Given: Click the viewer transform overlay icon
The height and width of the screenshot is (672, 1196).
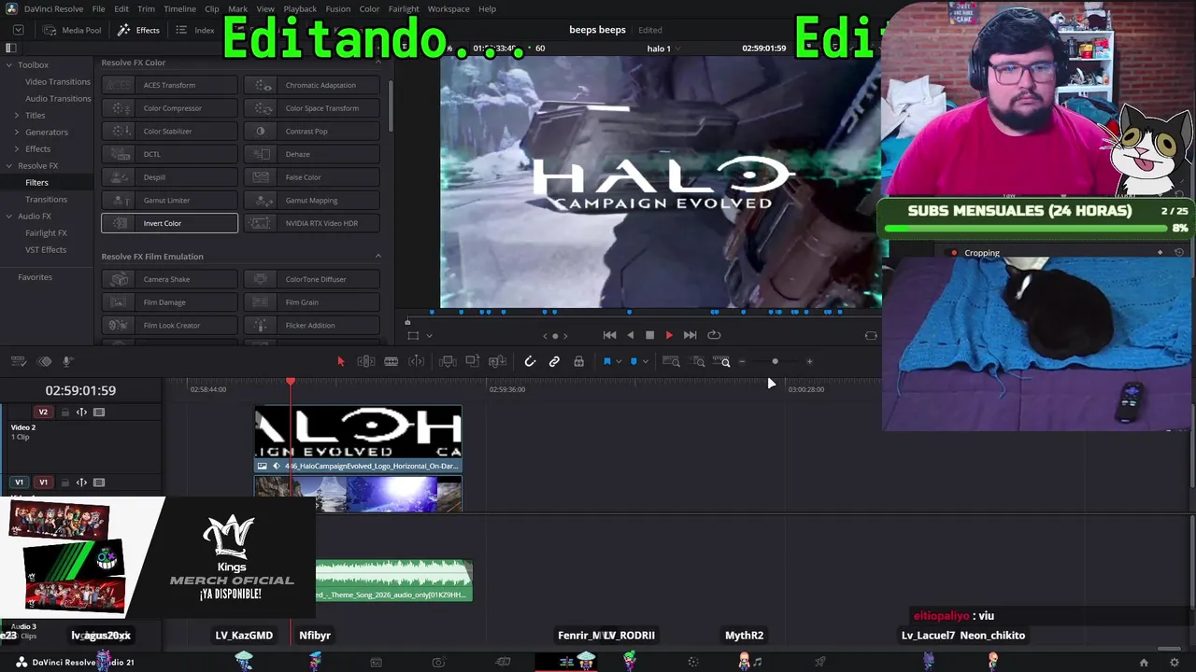Looking at the screenshot, I should pos(412,335).
